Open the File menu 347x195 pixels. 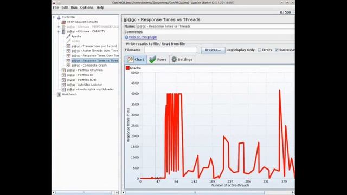click(x=55, y=8)
